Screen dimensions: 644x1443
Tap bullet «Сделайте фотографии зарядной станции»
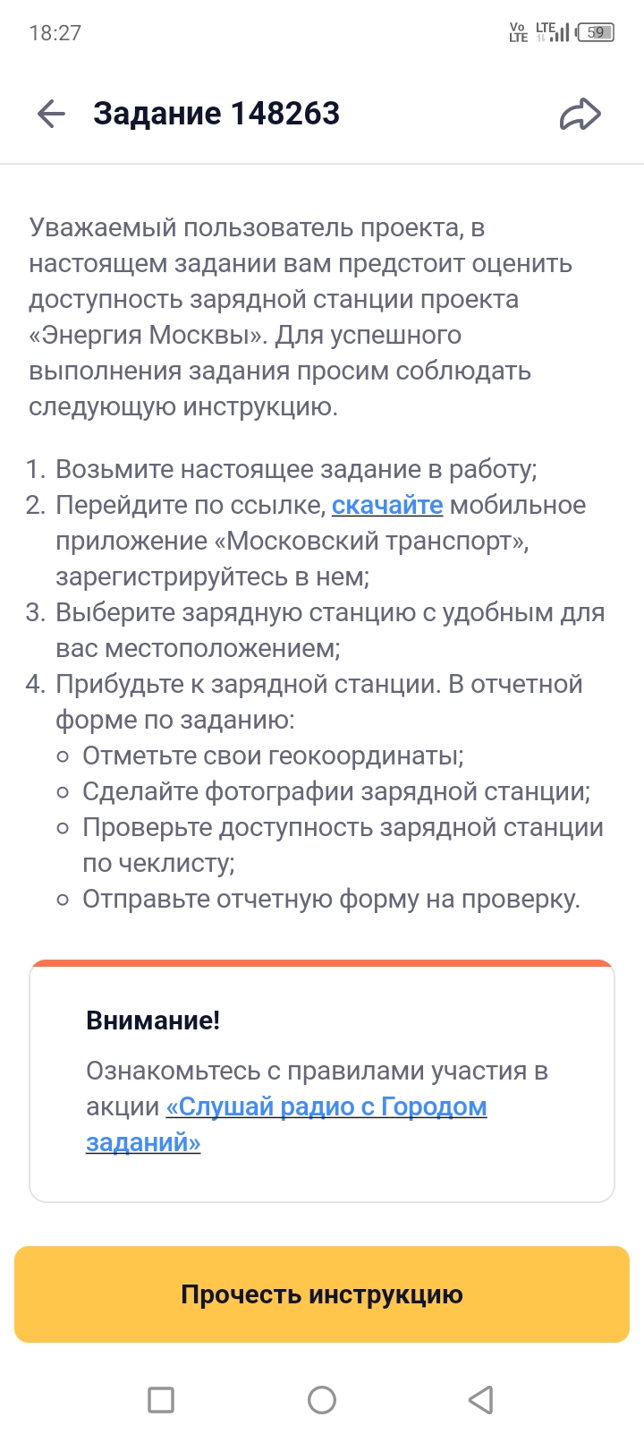pyautogui.click(x=336, y=791)
